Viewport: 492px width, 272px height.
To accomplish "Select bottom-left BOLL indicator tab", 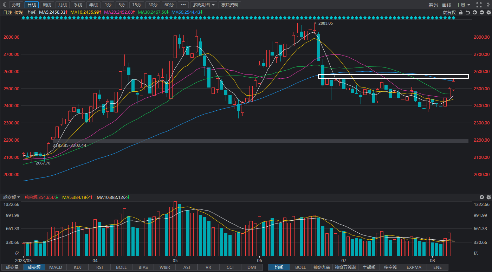I will tap(121, 267).
